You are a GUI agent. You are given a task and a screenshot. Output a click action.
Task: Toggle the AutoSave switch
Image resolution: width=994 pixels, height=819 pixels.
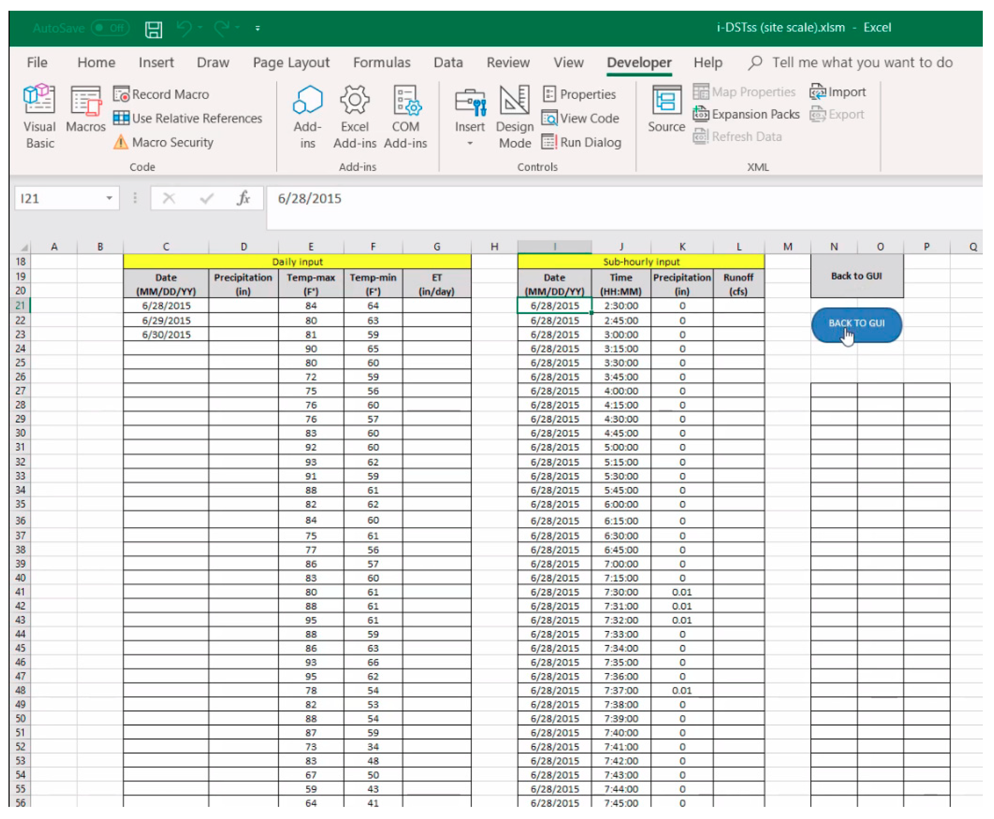110,28
